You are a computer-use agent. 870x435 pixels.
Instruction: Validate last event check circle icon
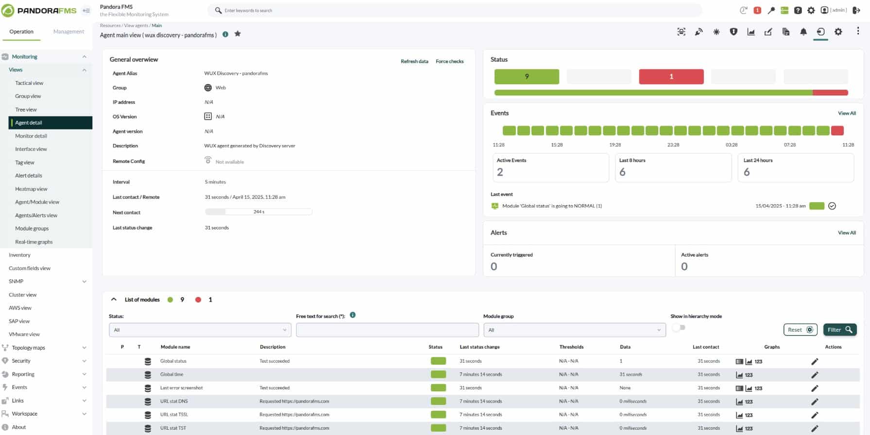832,206
